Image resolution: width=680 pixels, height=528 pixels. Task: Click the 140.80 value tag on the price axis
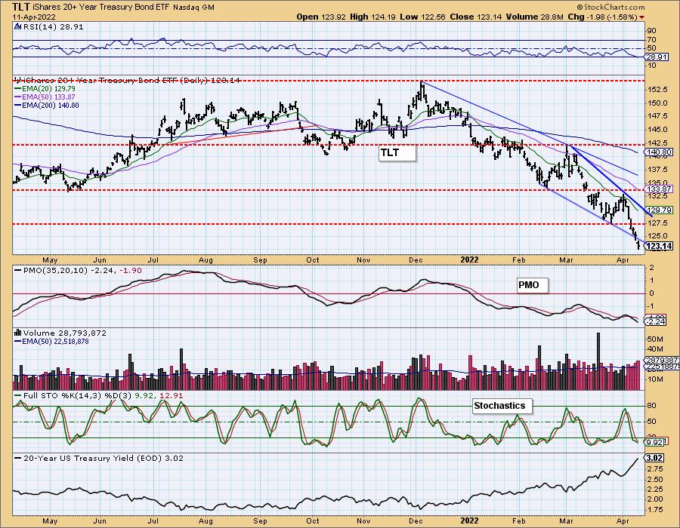tap(659, 152)
